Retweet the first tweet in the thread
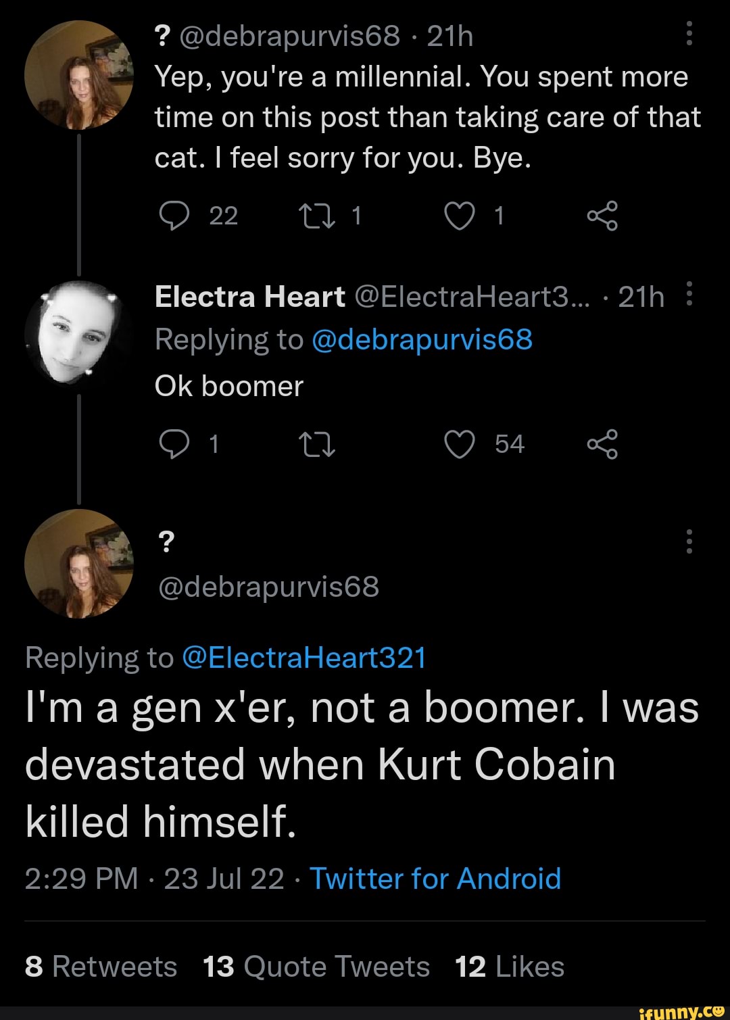730x1020 pixels. (318, 216)
